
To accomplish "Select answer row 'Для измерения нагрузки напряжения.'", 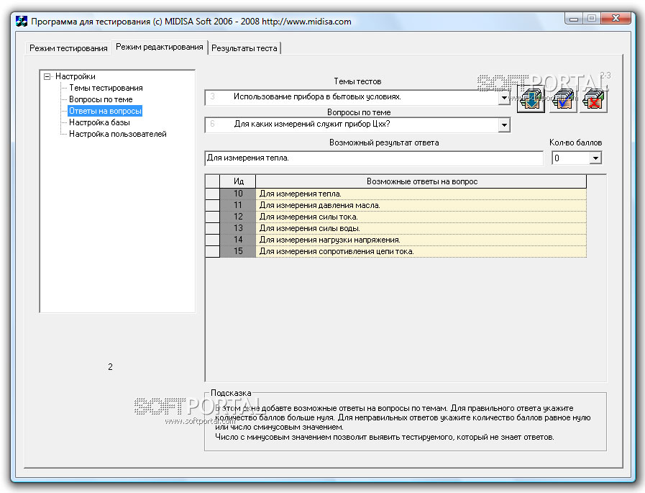I will tap(421, 240).
